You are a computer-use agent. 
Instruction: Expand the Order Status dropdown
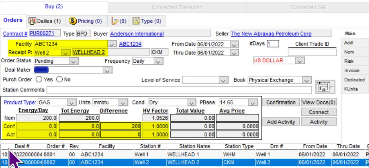click(73, 61)
